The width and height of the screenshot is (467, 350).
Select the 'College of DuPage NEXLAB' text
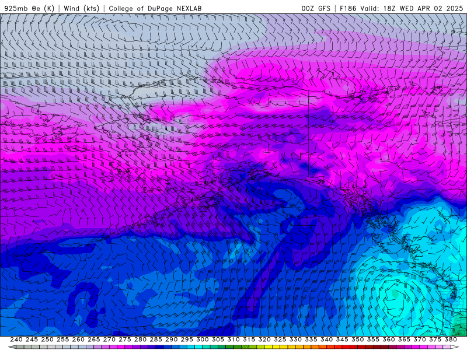coord(155,8)
